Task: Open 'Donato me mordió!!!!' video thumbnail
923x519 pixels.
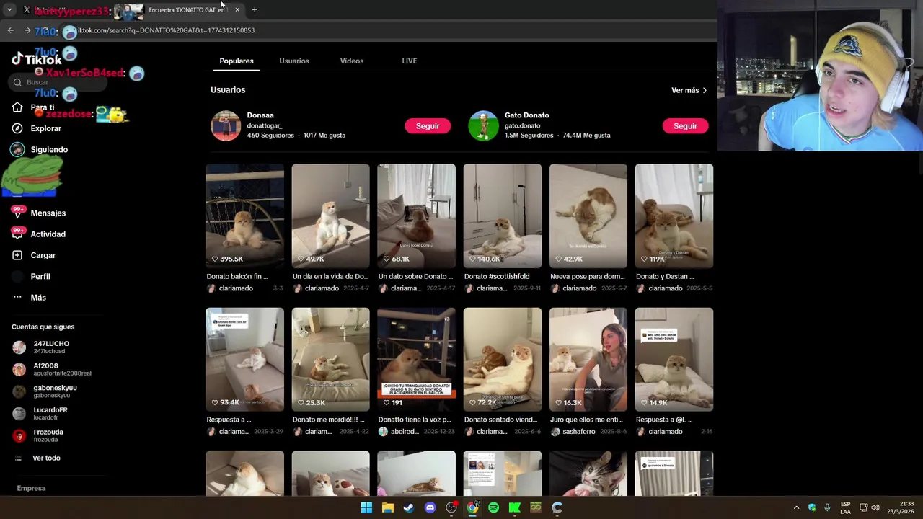Action: point(330,360)
